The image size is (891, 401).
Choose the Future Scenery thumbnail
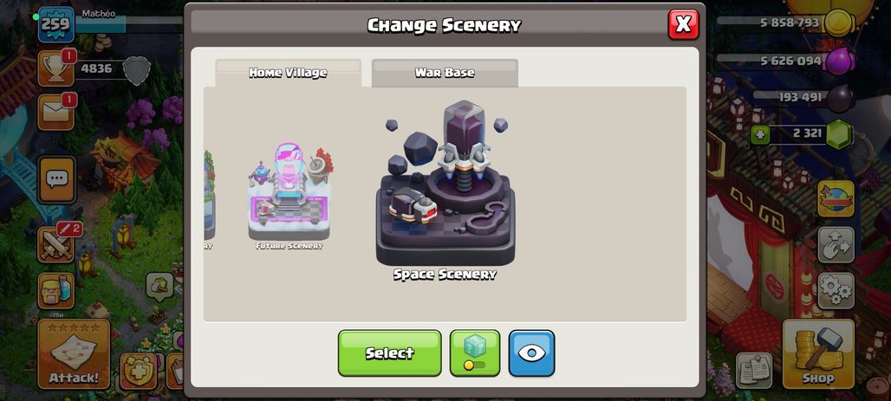[289, 196]
